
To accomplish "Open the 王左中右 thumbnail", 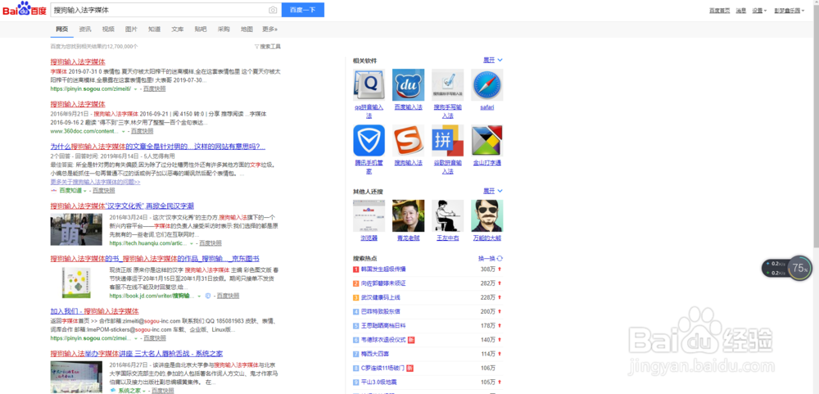I will (x=448, y=215).
